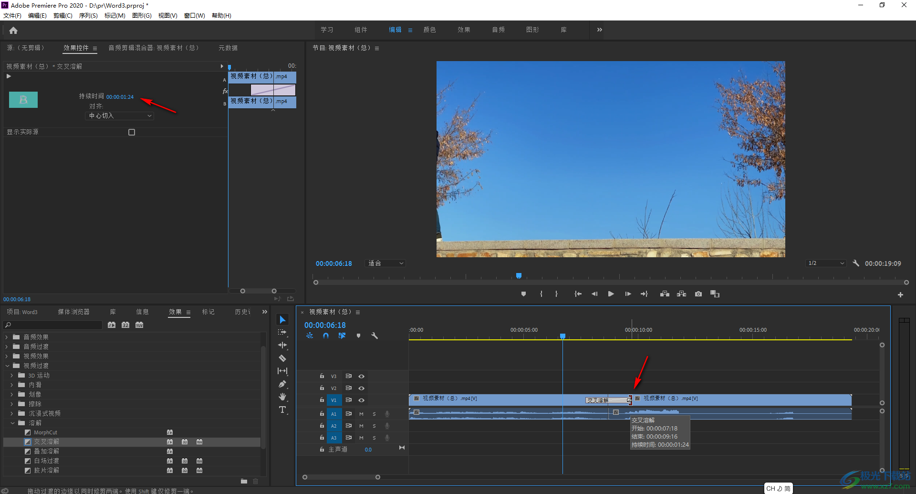Select the MorphCut transition
Screen dimensions: 916x494
45,432
